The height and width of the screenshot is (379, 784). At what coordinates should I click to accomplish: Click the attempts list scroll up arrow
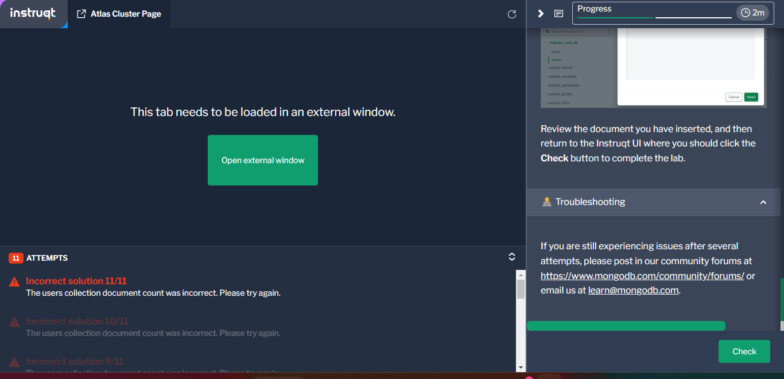click(x=521, y=274)
